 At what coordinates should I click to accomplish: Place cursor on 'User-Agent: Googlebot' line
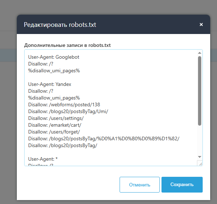54,57
